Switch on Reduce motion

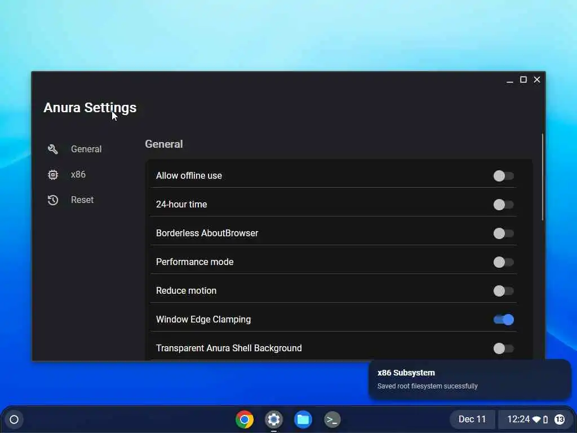503,291
